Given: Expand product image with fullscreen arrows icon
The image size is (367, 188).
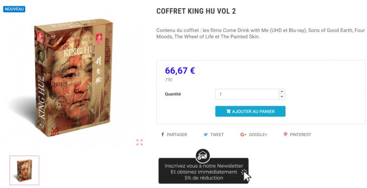Looking at the screenshot, I should [x=140, y=142].
